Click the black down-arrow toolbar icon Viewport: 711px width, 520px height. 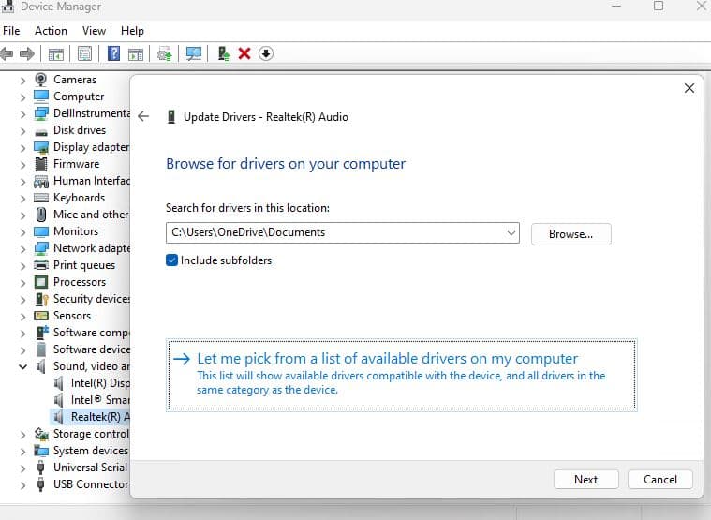(266, 53)
